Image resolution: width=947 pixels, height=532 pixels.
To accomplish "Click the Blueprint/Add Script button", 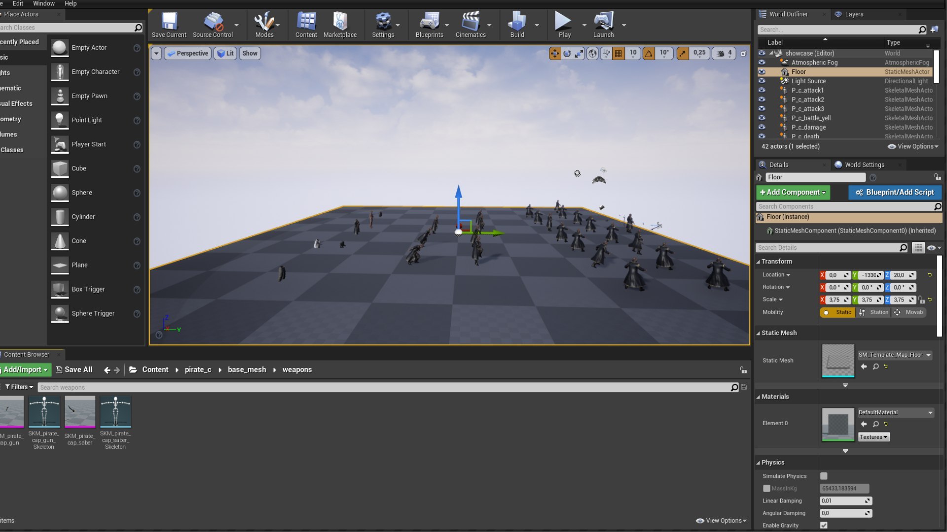I will point(895,192).
